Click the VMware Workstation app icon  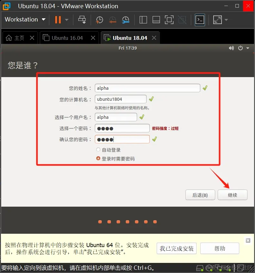7,6
